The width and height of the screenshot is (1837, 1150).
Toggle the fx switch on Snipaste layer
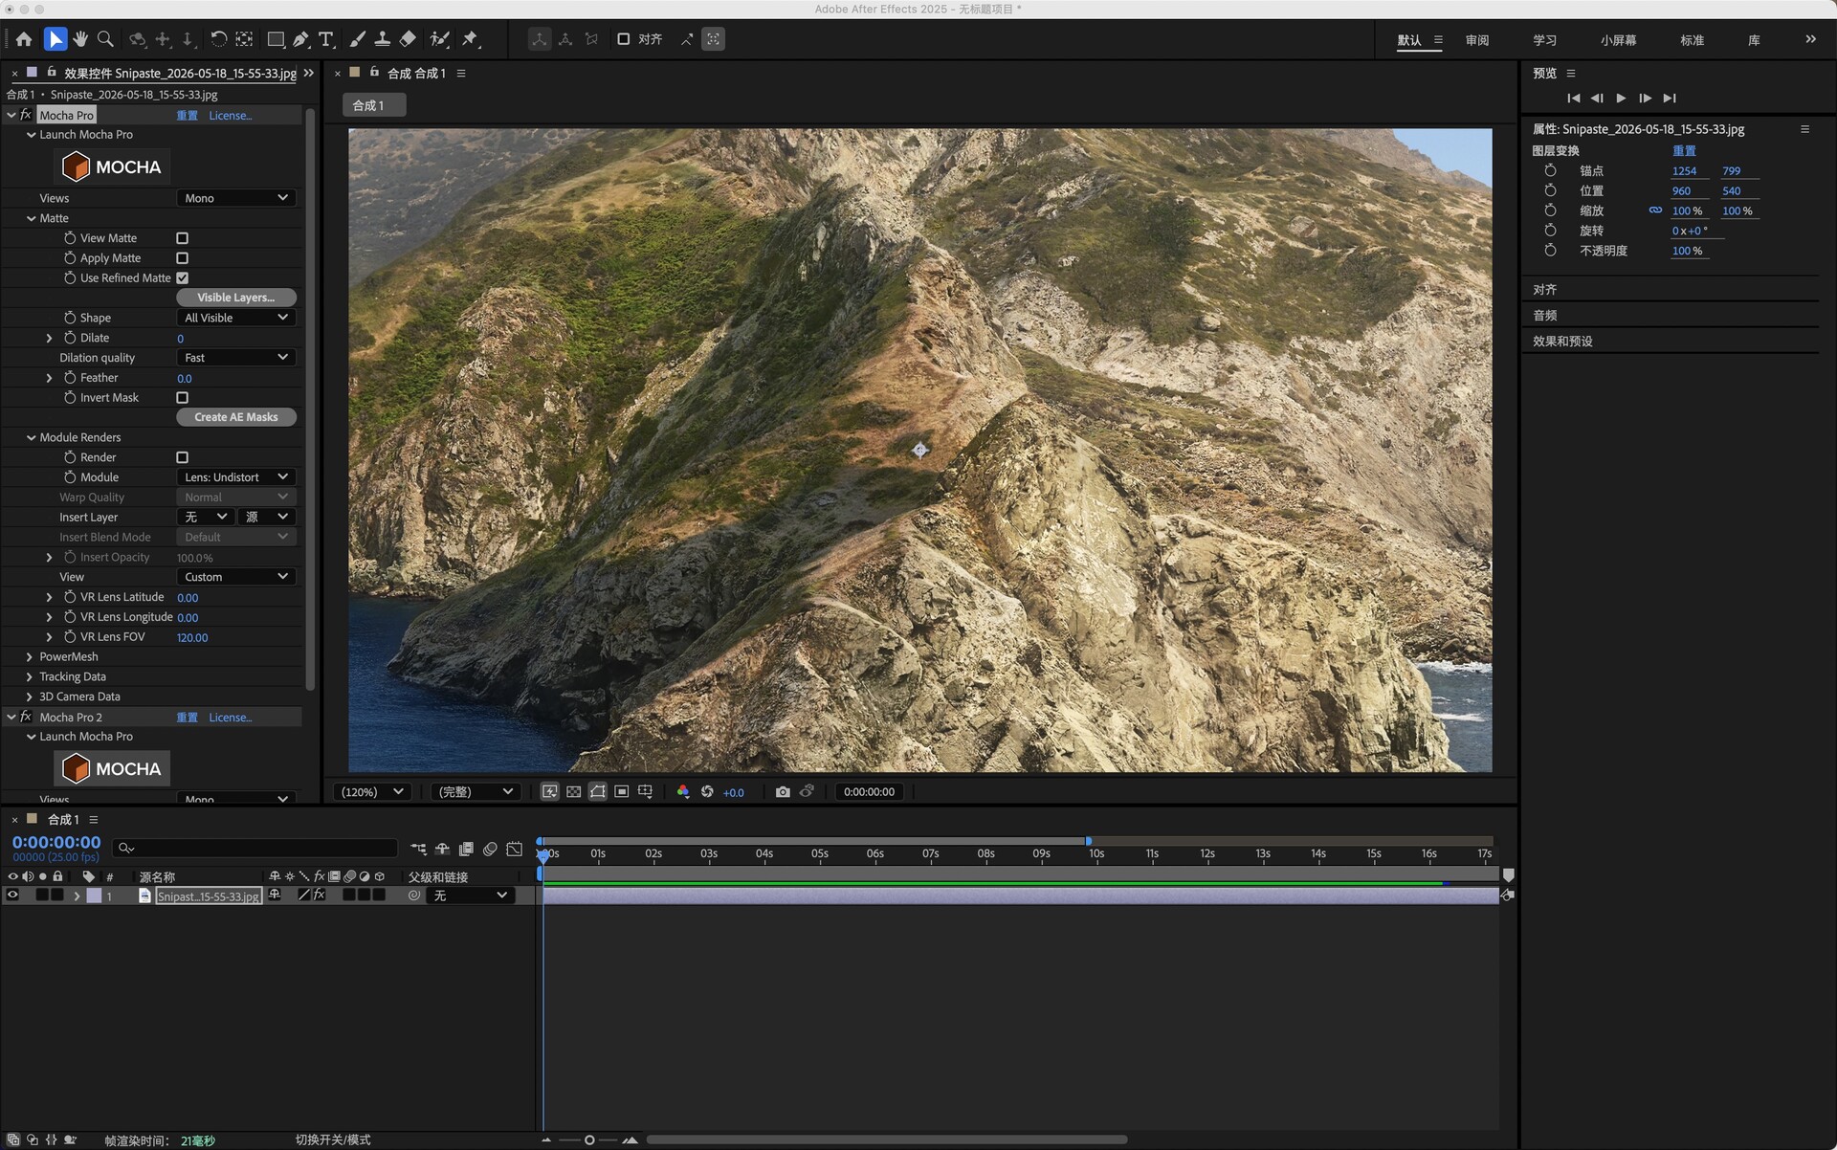[x=320, y=896]
